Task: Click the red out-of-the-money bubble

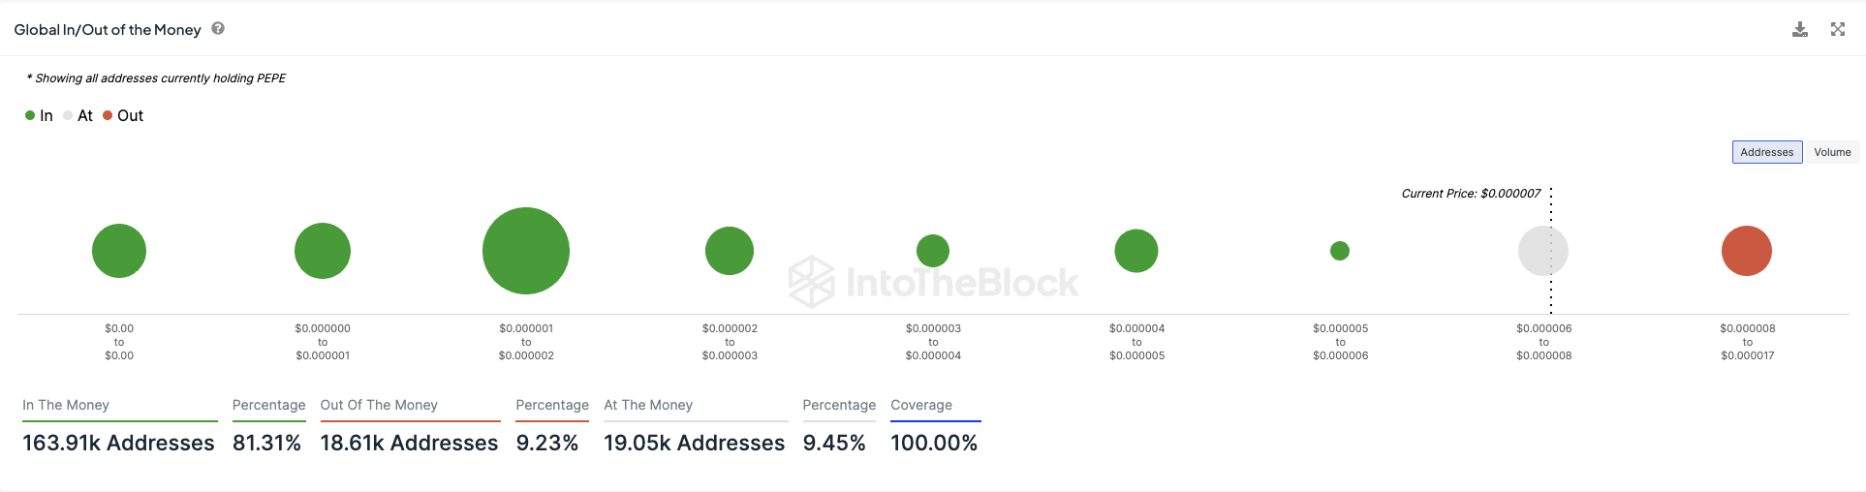Action: coord(1746,251)
